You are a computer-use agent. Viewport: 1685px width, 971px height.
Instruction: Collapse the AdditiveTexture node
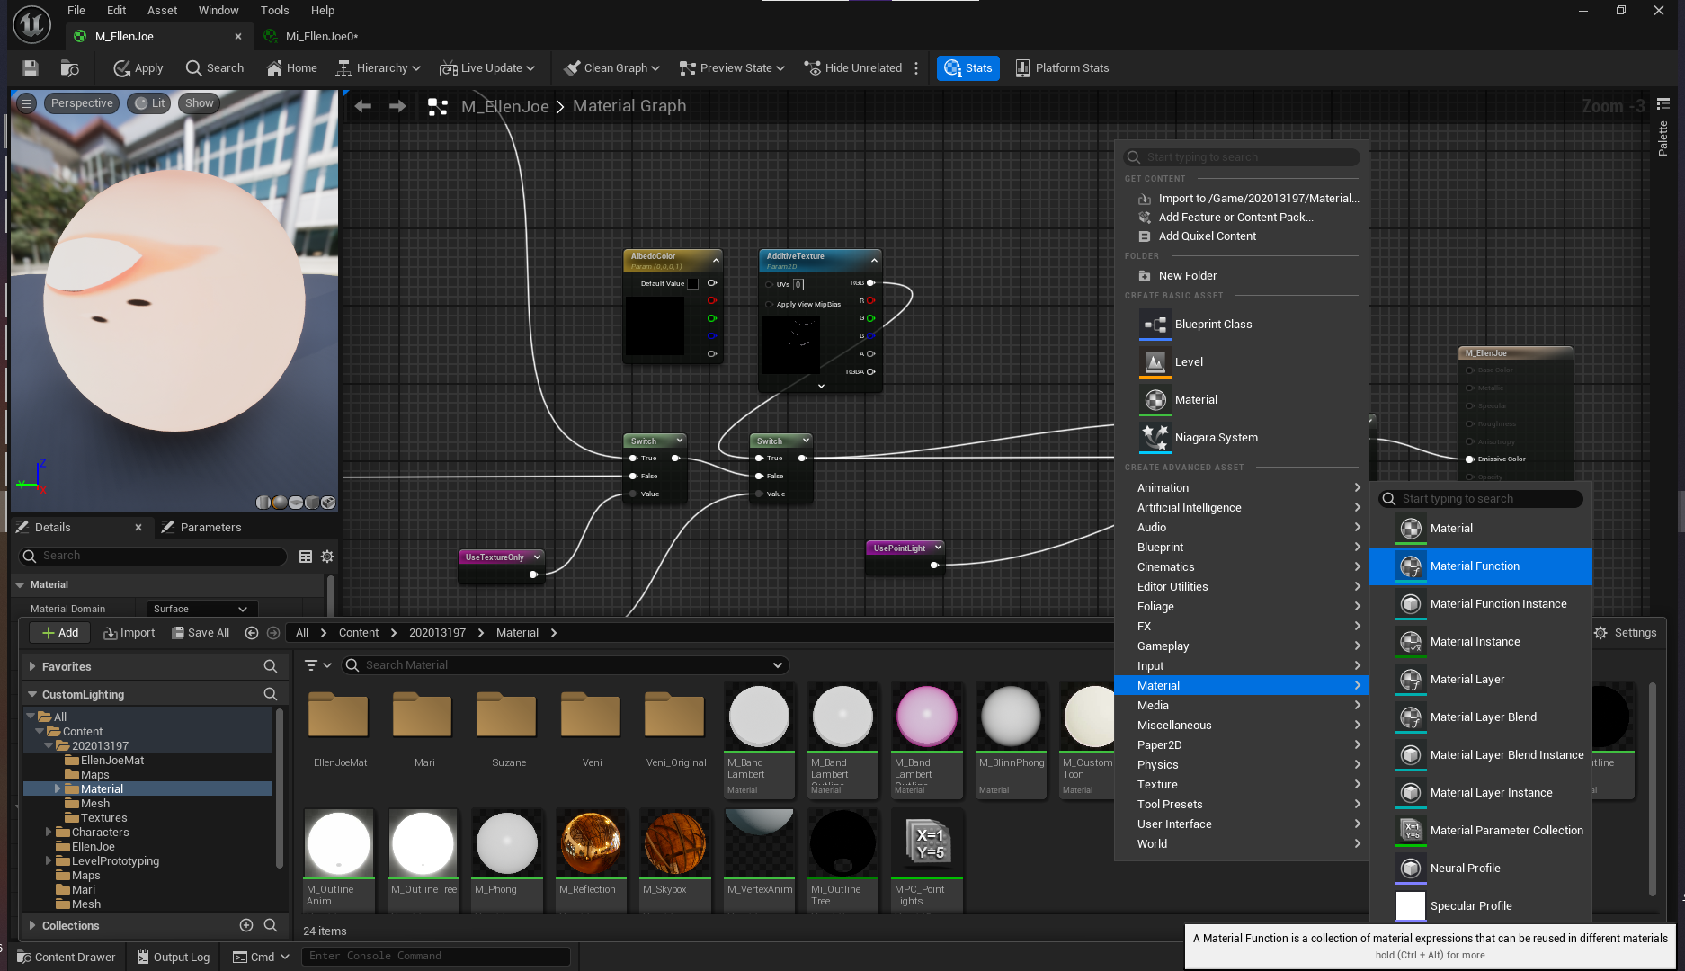point(874,261)
